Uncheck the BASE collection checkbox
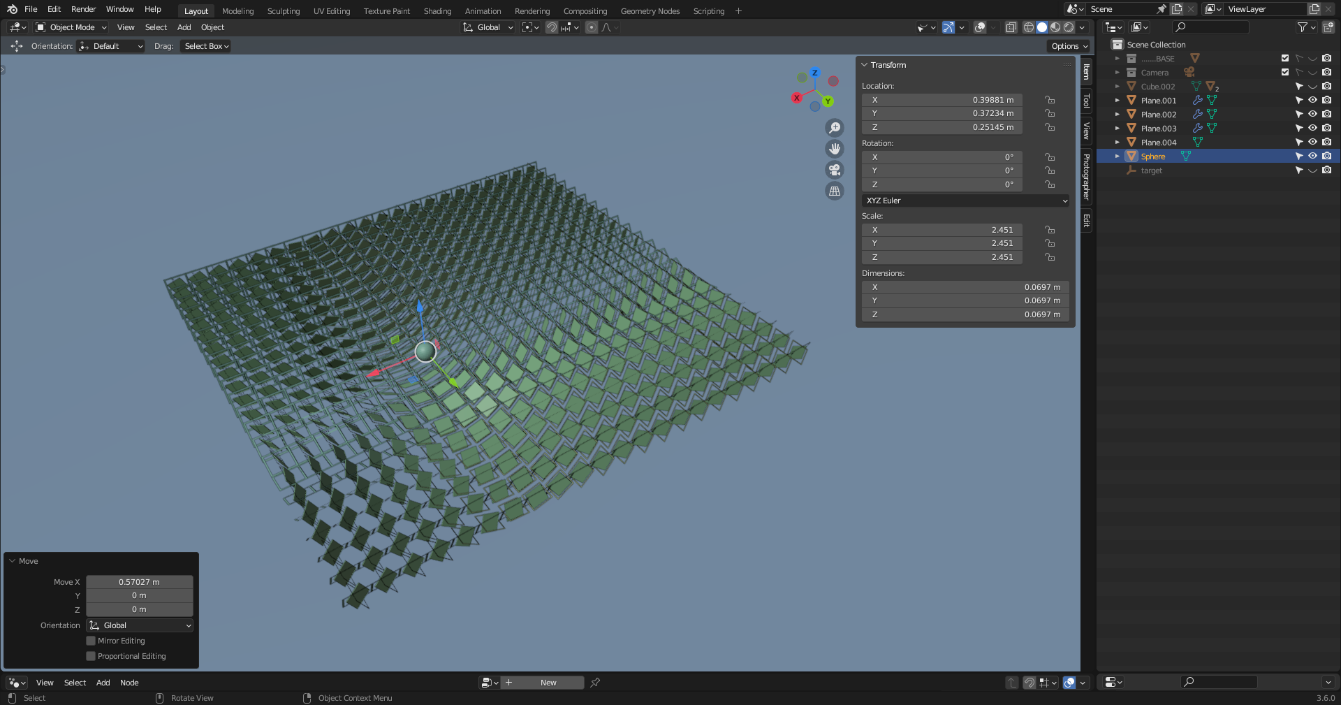This screenshot has height=705, width=1341. click(1284, 58)
